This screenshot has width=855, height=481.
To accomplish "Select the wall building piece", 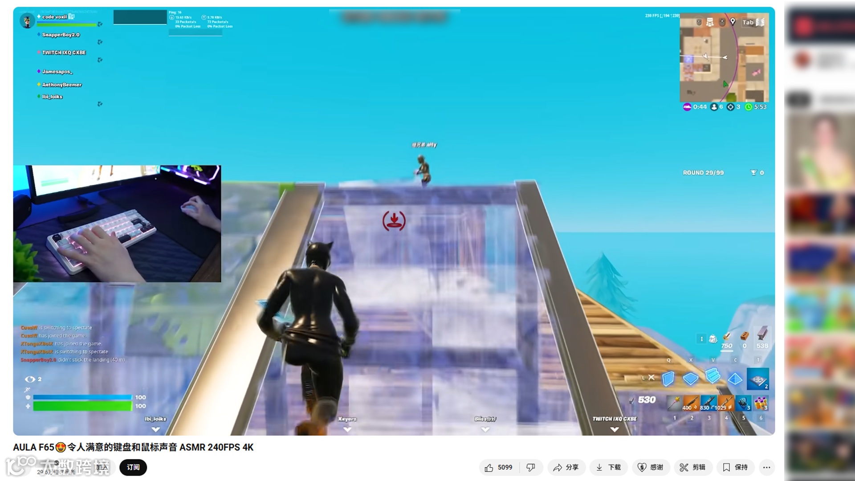I will click(668, 379).
